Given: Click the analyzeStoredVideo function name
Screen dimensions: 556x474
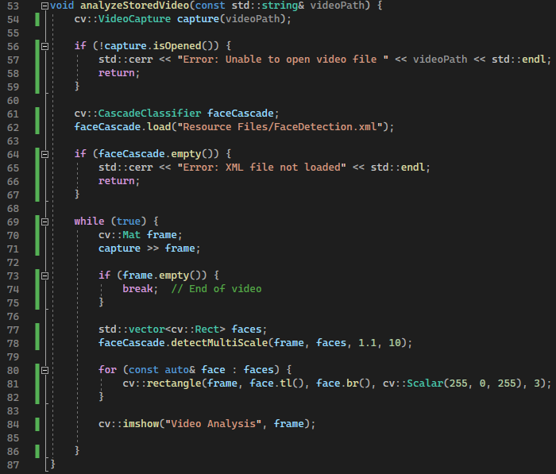Looking at the screenshot, I should point(135,6).
